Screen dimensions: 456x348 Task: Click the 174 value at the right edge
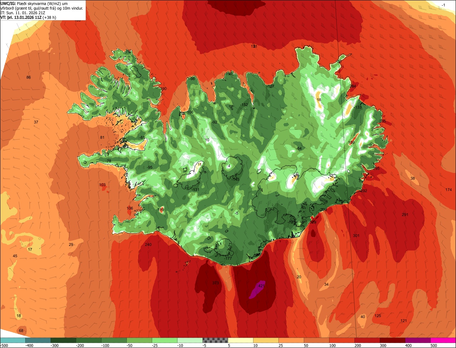coord(449,190)
